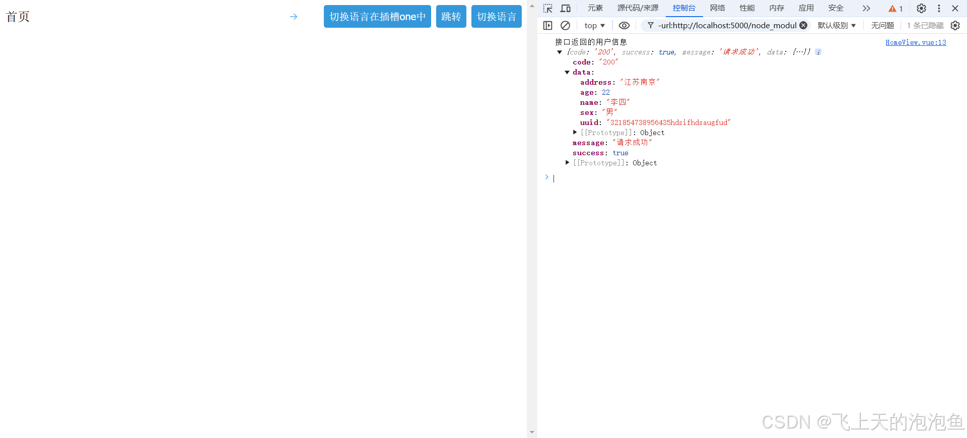
Task: Expand the root object's Prototype
Action: [x=567, y=163]
